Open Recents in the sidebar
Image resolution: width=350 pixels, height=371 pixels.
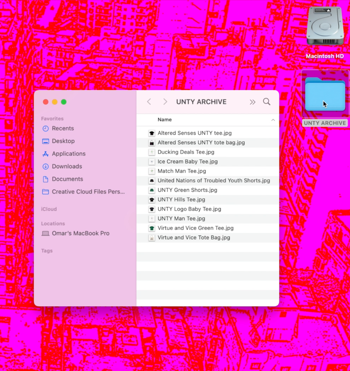63,128
